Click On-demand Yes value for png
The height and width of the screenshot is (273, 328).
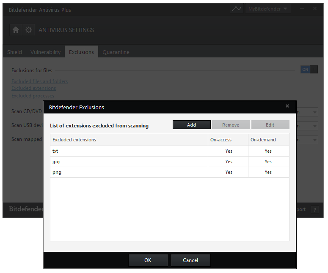268,172
